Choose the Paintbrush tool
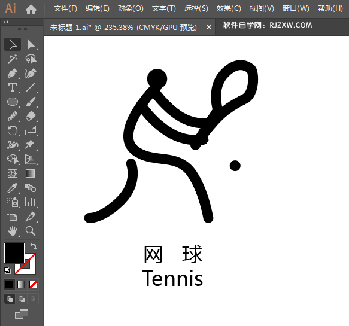The image size is (349, 326). pos(31,102)
